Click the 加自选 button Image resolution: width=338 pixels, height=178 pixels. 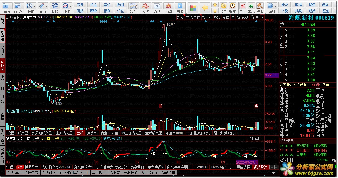(207, 17)
